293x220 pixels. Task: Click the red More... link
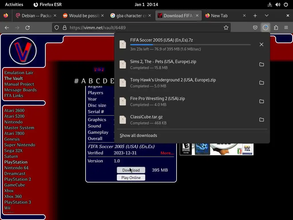click(167, 153)
